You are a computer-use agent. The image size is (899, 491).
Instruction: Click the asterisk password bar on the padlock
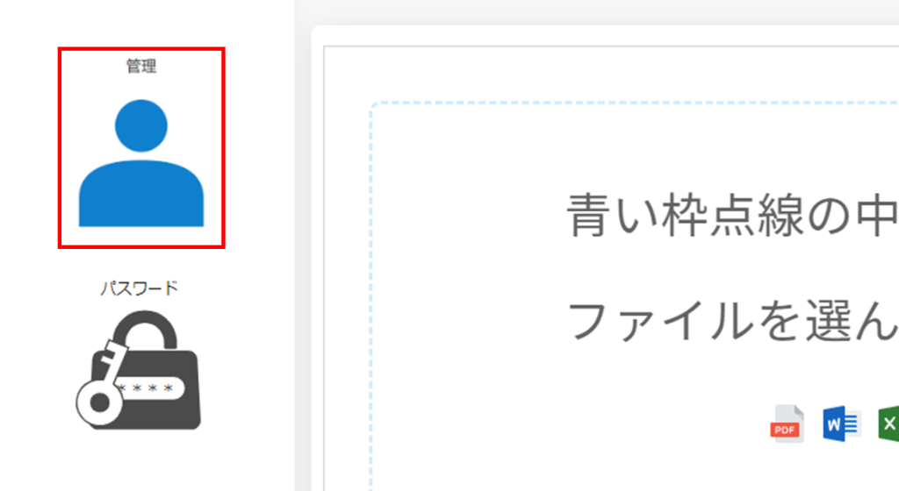pos(150,388)
